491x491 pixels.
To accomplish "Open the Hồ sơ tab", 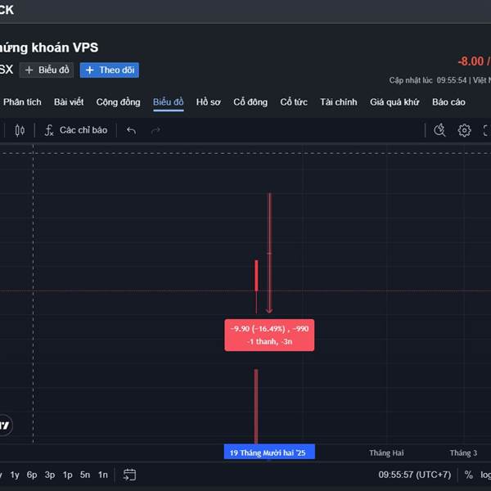I will [209, 102].
